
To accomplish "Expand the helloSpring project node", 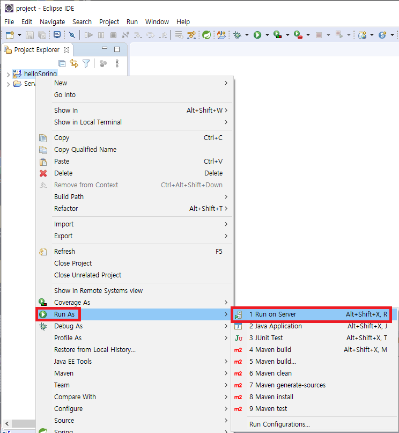I will tap(8, 74).
